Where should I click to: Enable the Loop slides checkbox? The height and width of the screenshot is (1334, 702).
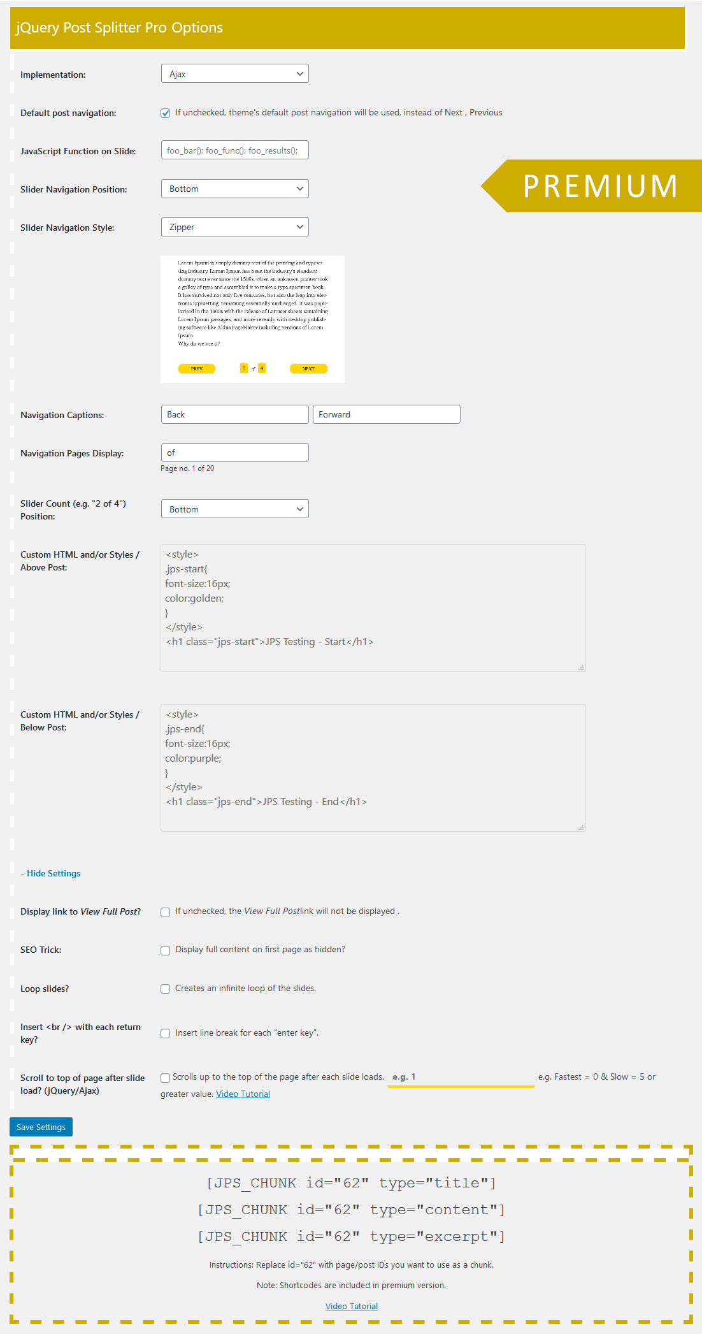(x=165, y=989)
